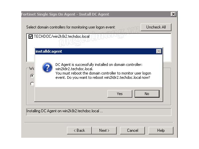Screen dimensions: 199x149
Task: Select the first working mode radio button
Action: [x=32, y=76]
